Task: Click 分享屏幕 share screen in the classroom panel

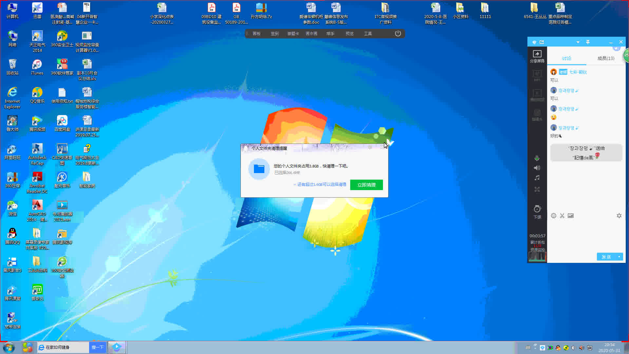Action: pyautogui.click(x=537, y=56)
